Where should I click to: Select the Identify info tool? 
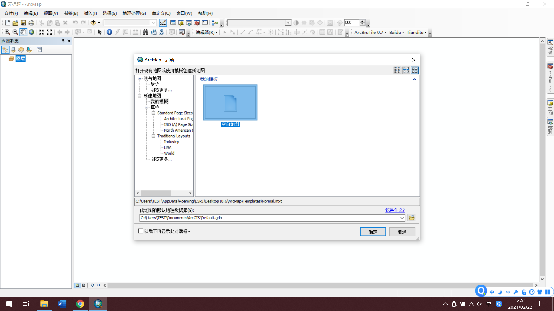tap(109, 32)
